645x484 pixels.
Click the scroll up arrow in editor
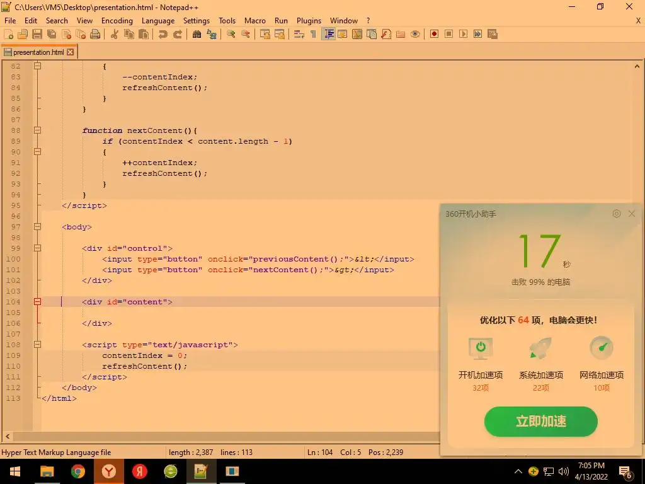[637, 66]
